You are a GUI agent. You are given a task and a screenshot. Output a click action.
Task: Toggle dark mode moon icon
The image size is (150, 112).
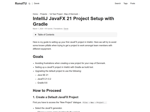tap(29, 4)
